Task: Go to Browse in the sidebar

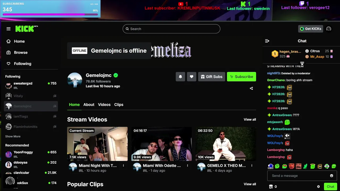Action: pyautogui.click(x=21, y=53)
